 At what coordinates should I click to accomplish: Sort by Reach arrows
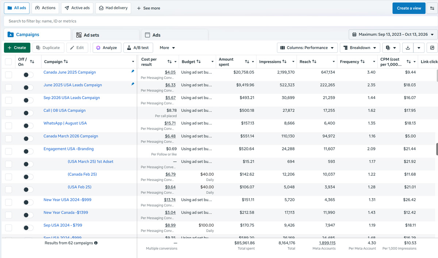tap(314, 62)
